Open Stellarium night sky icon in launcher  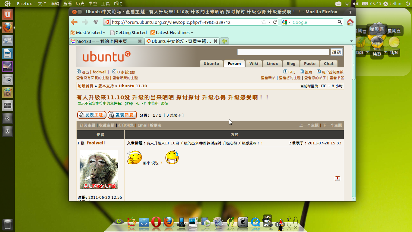coord(8,66)
